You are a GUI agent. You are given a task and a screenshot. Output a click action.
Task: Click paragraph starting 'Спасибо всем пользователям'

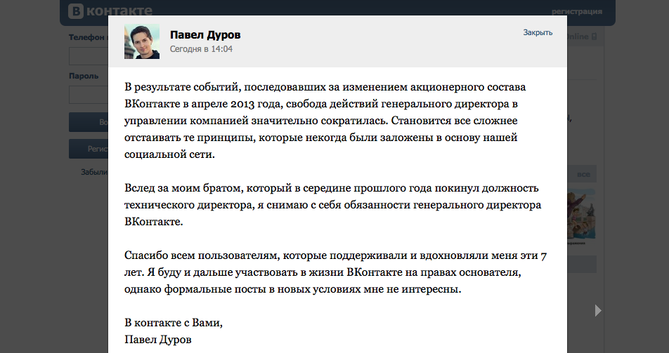pos(335,272)
